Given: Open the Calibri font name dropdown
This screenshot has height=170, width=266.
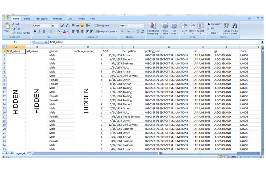Looking at the screenshot, I should coord(50,25).
